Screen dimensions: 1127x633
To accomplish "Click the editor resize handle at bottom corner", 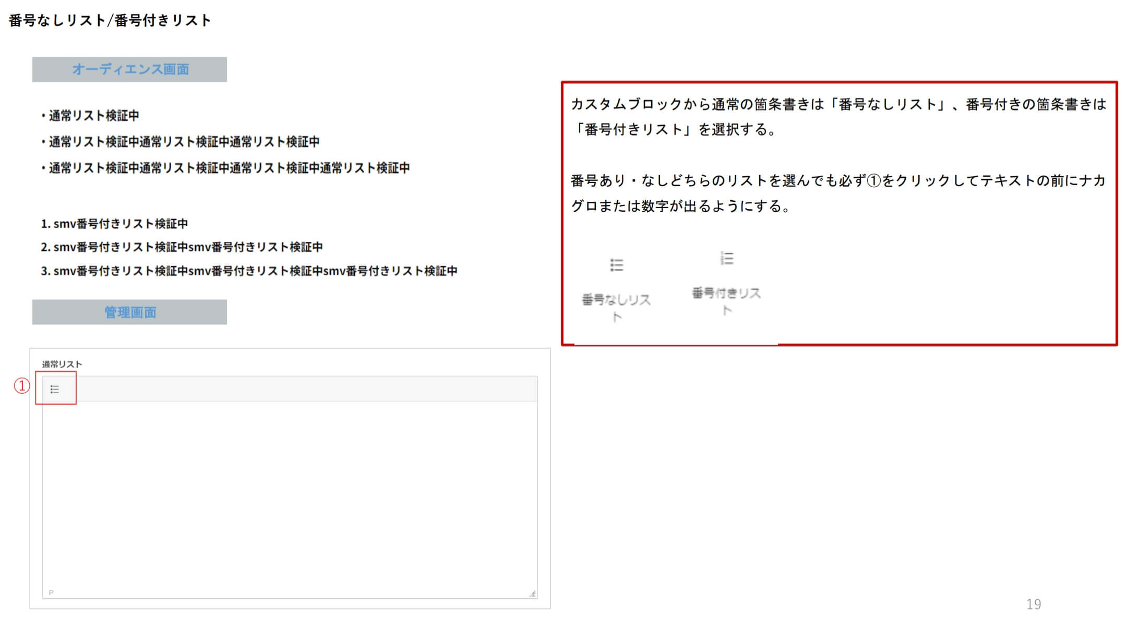I will pos(532,593).
